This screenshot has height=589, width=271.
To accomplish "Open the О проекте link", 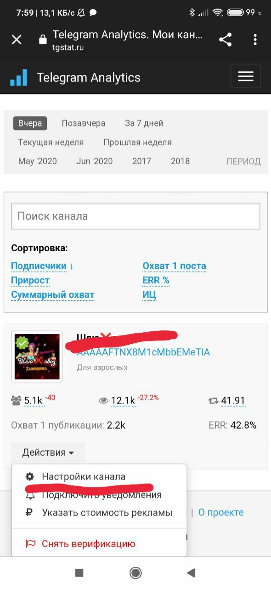I will point(221,512).
